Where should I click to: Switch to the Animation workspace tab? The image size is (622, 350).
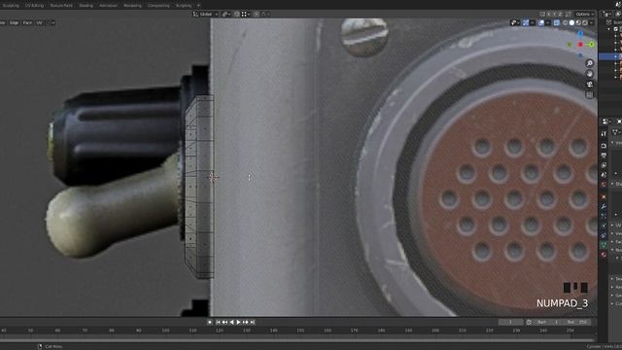coord(108,6)
